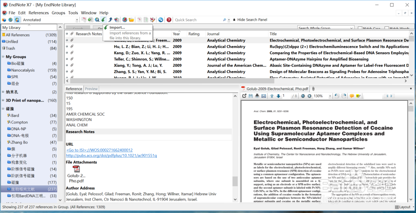Screen dimensions: 416x213
Task: Switch to Local Library Mode icon
Action: coord(4,20)
